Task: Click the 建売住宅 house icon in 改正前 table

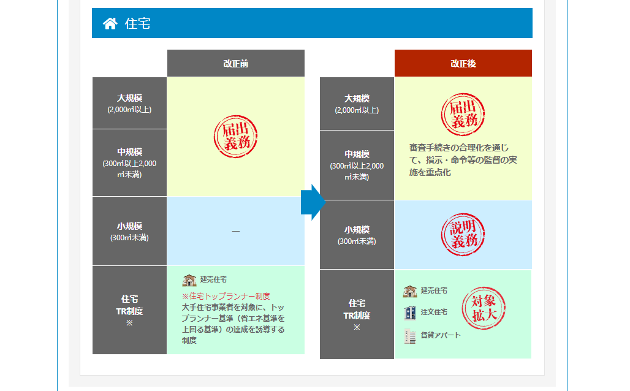Action: (x=189, y=279)
